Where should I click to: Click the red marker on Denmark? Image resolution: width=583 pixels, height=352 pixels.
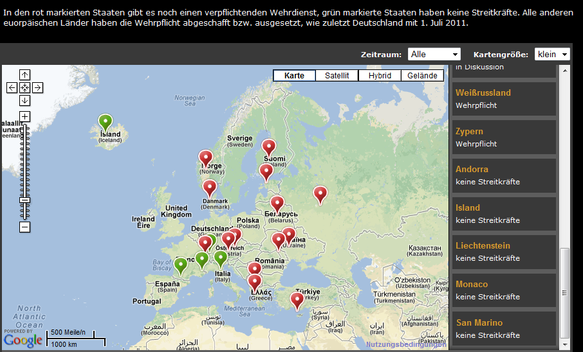point(209,187)
